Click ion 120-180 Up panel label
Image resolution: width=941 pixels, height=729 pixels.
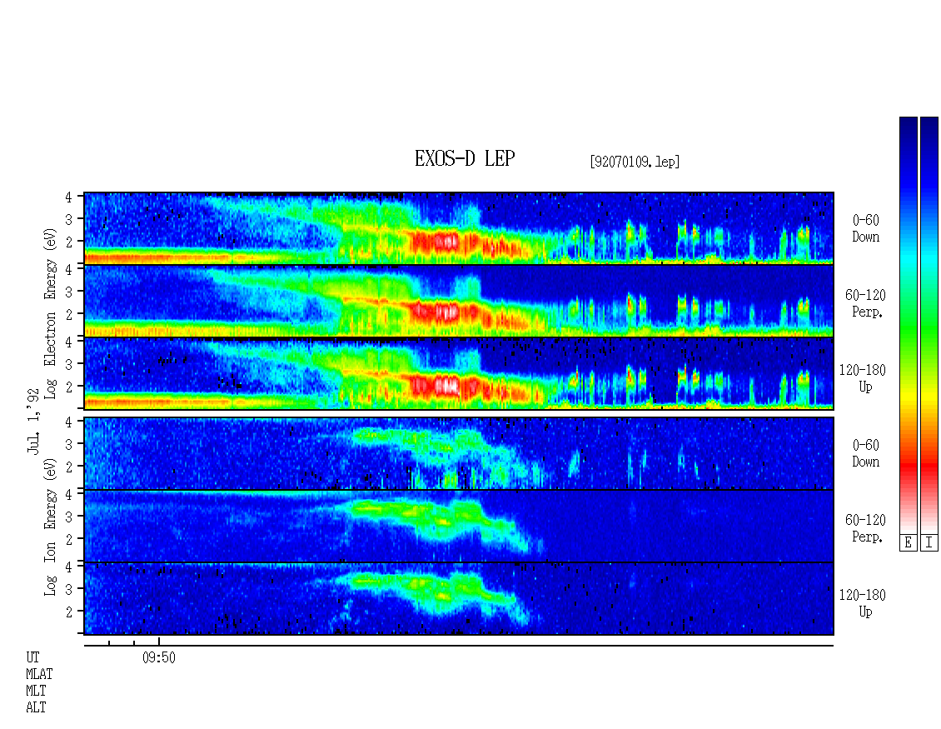[x=863, y=603]
